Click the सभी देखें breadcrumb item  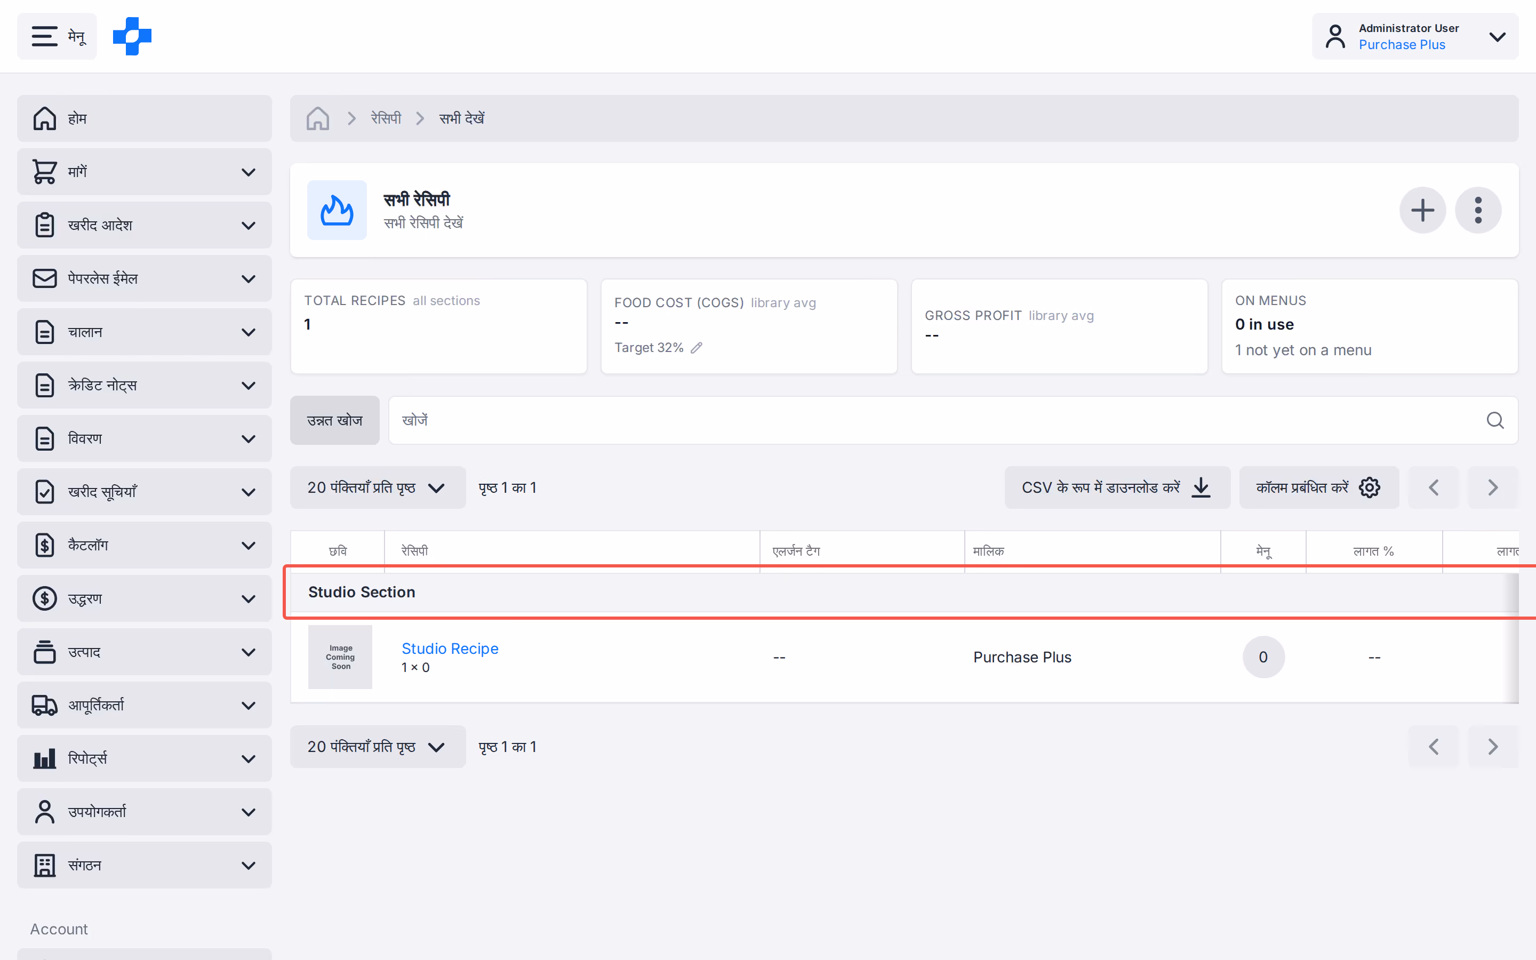(x=461, y=119)
